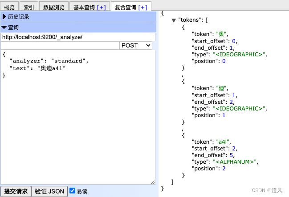The image size is (289, 197).
Task: Switch to the 索引 tab
Action: coord(29,7)
